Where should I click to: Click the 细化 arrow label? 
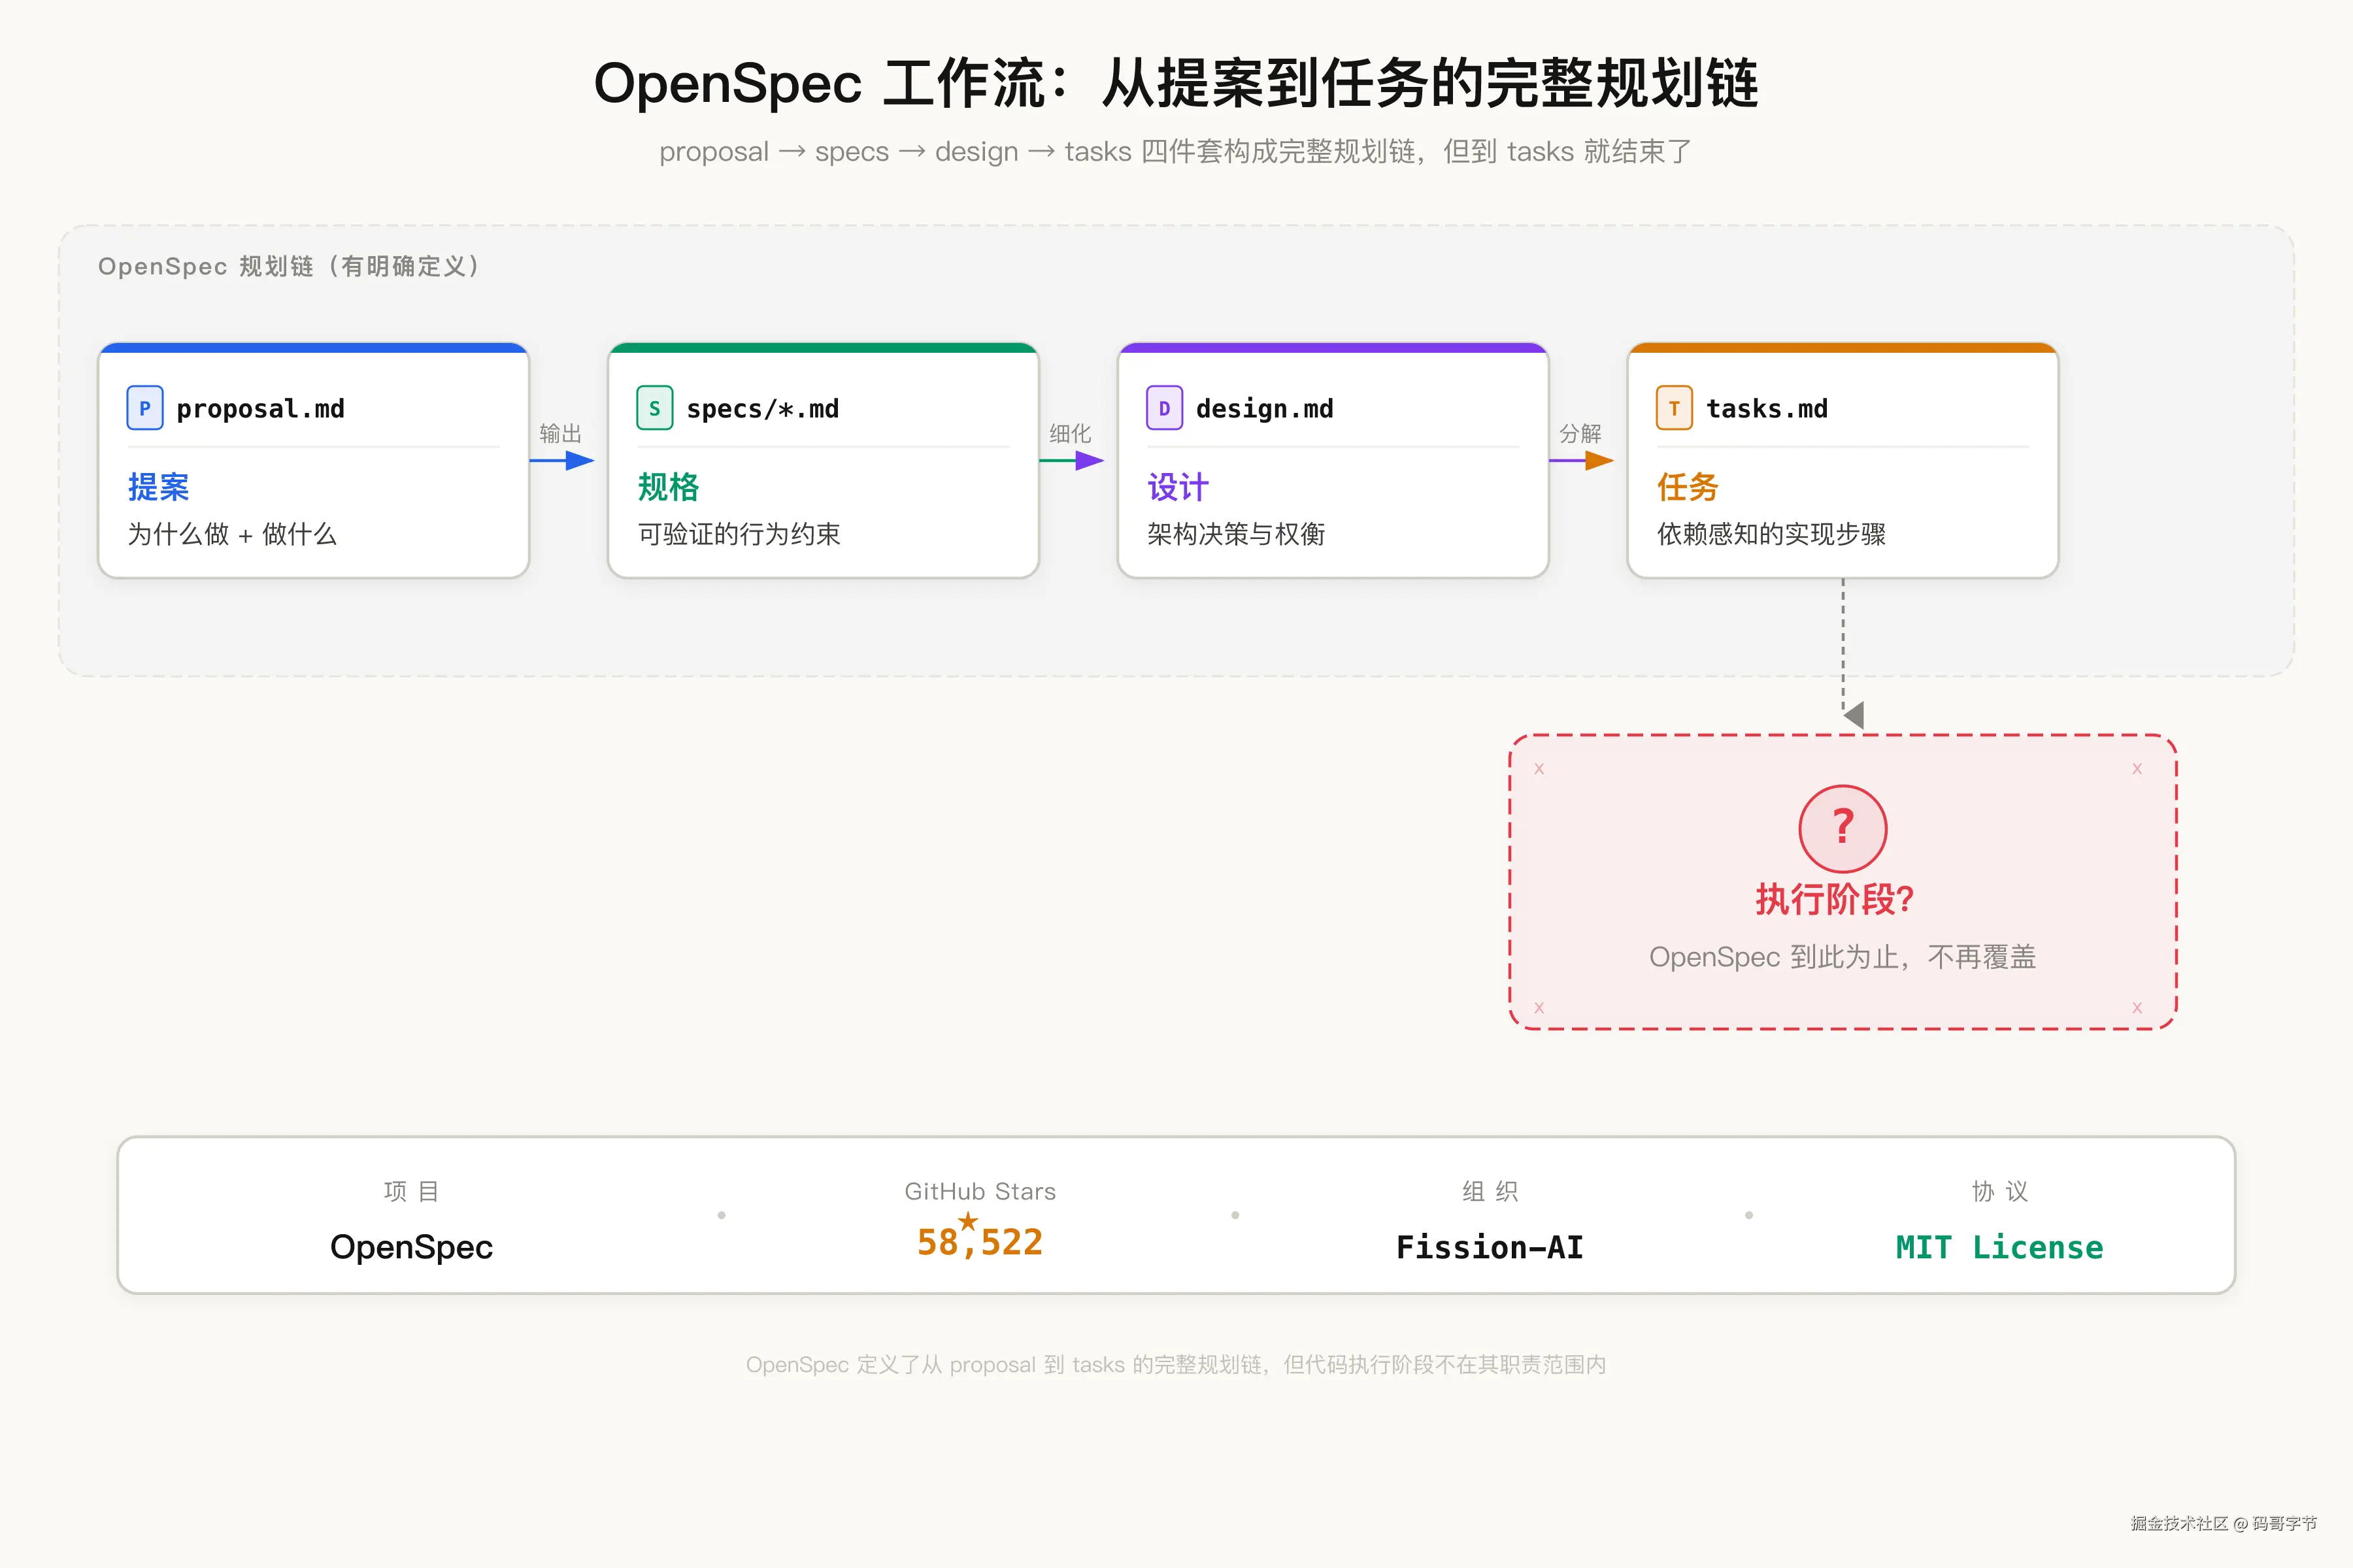point(1071,433)
